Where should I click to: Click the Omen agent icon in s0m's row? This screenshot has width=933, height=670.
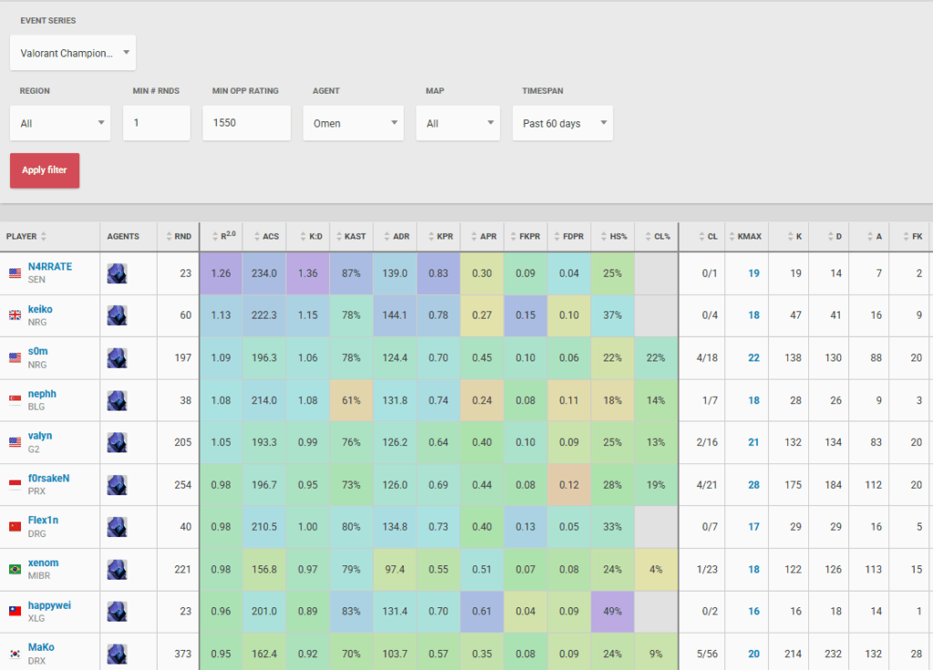tap(117, 358)
